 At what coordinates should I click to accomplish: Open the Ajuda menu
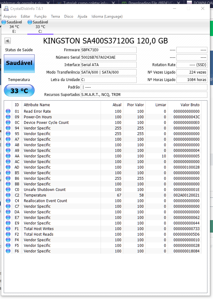[x=82, y=16]
